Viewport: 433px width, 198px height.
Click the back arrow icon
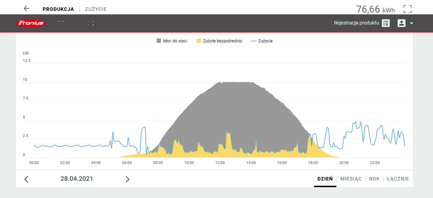pyautogui.click(x=26, y=9)
